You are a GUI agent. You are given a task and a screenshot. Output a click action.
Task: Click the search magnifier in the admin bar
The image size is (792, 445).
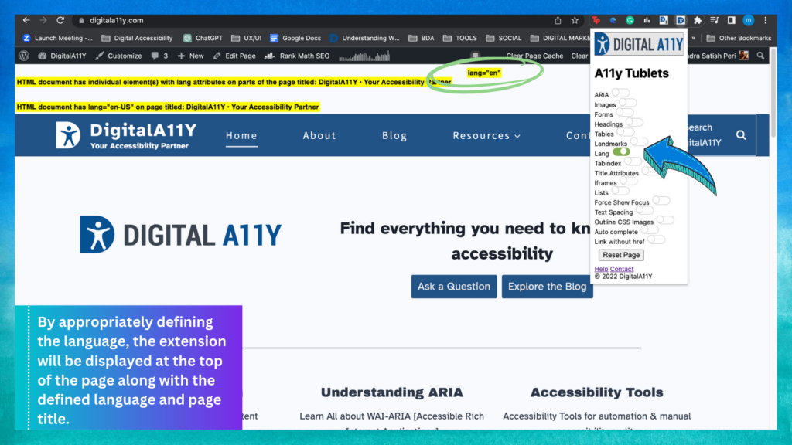(761, 56)
